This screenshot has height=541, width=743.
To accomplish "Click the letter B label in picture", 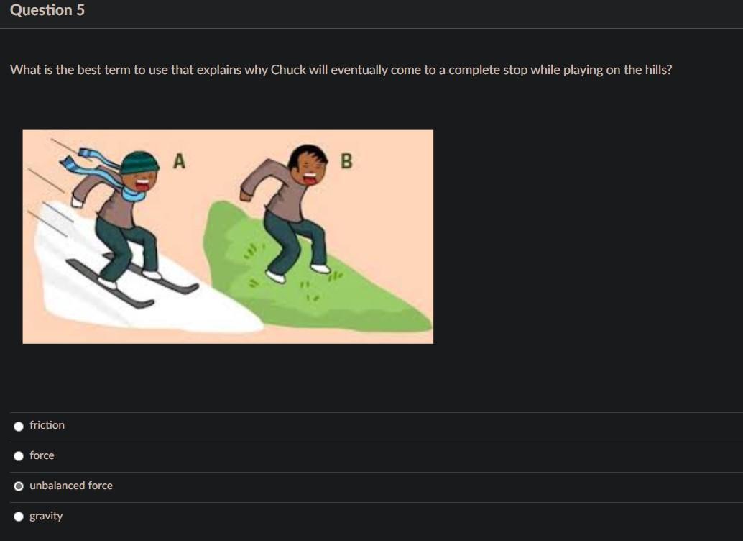I will click(346, 161).
